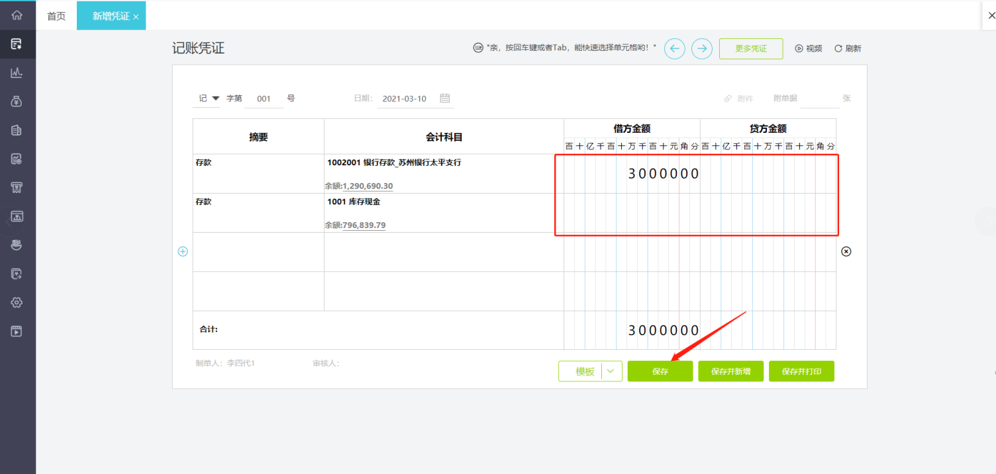Select account 1002001 银行存款_苏州银行太平支行

[x=394, y=163]
